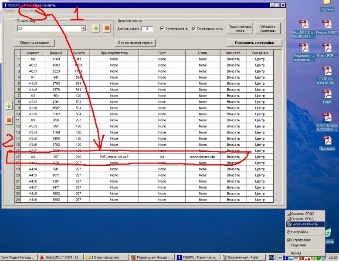The image size is (339, 261).
Task: Click RU language indicator in taskbar
Action: (271, 258)
